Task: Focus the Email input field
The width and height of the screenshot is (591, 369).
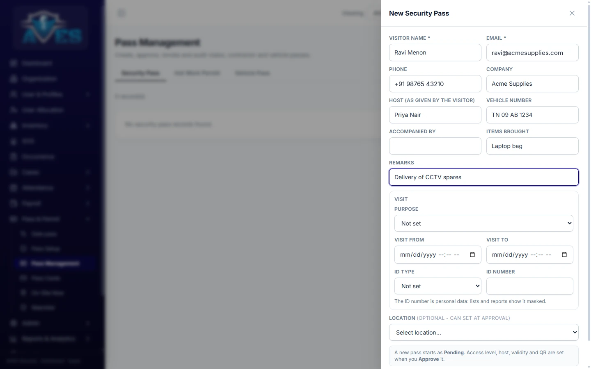Action: 532,52
